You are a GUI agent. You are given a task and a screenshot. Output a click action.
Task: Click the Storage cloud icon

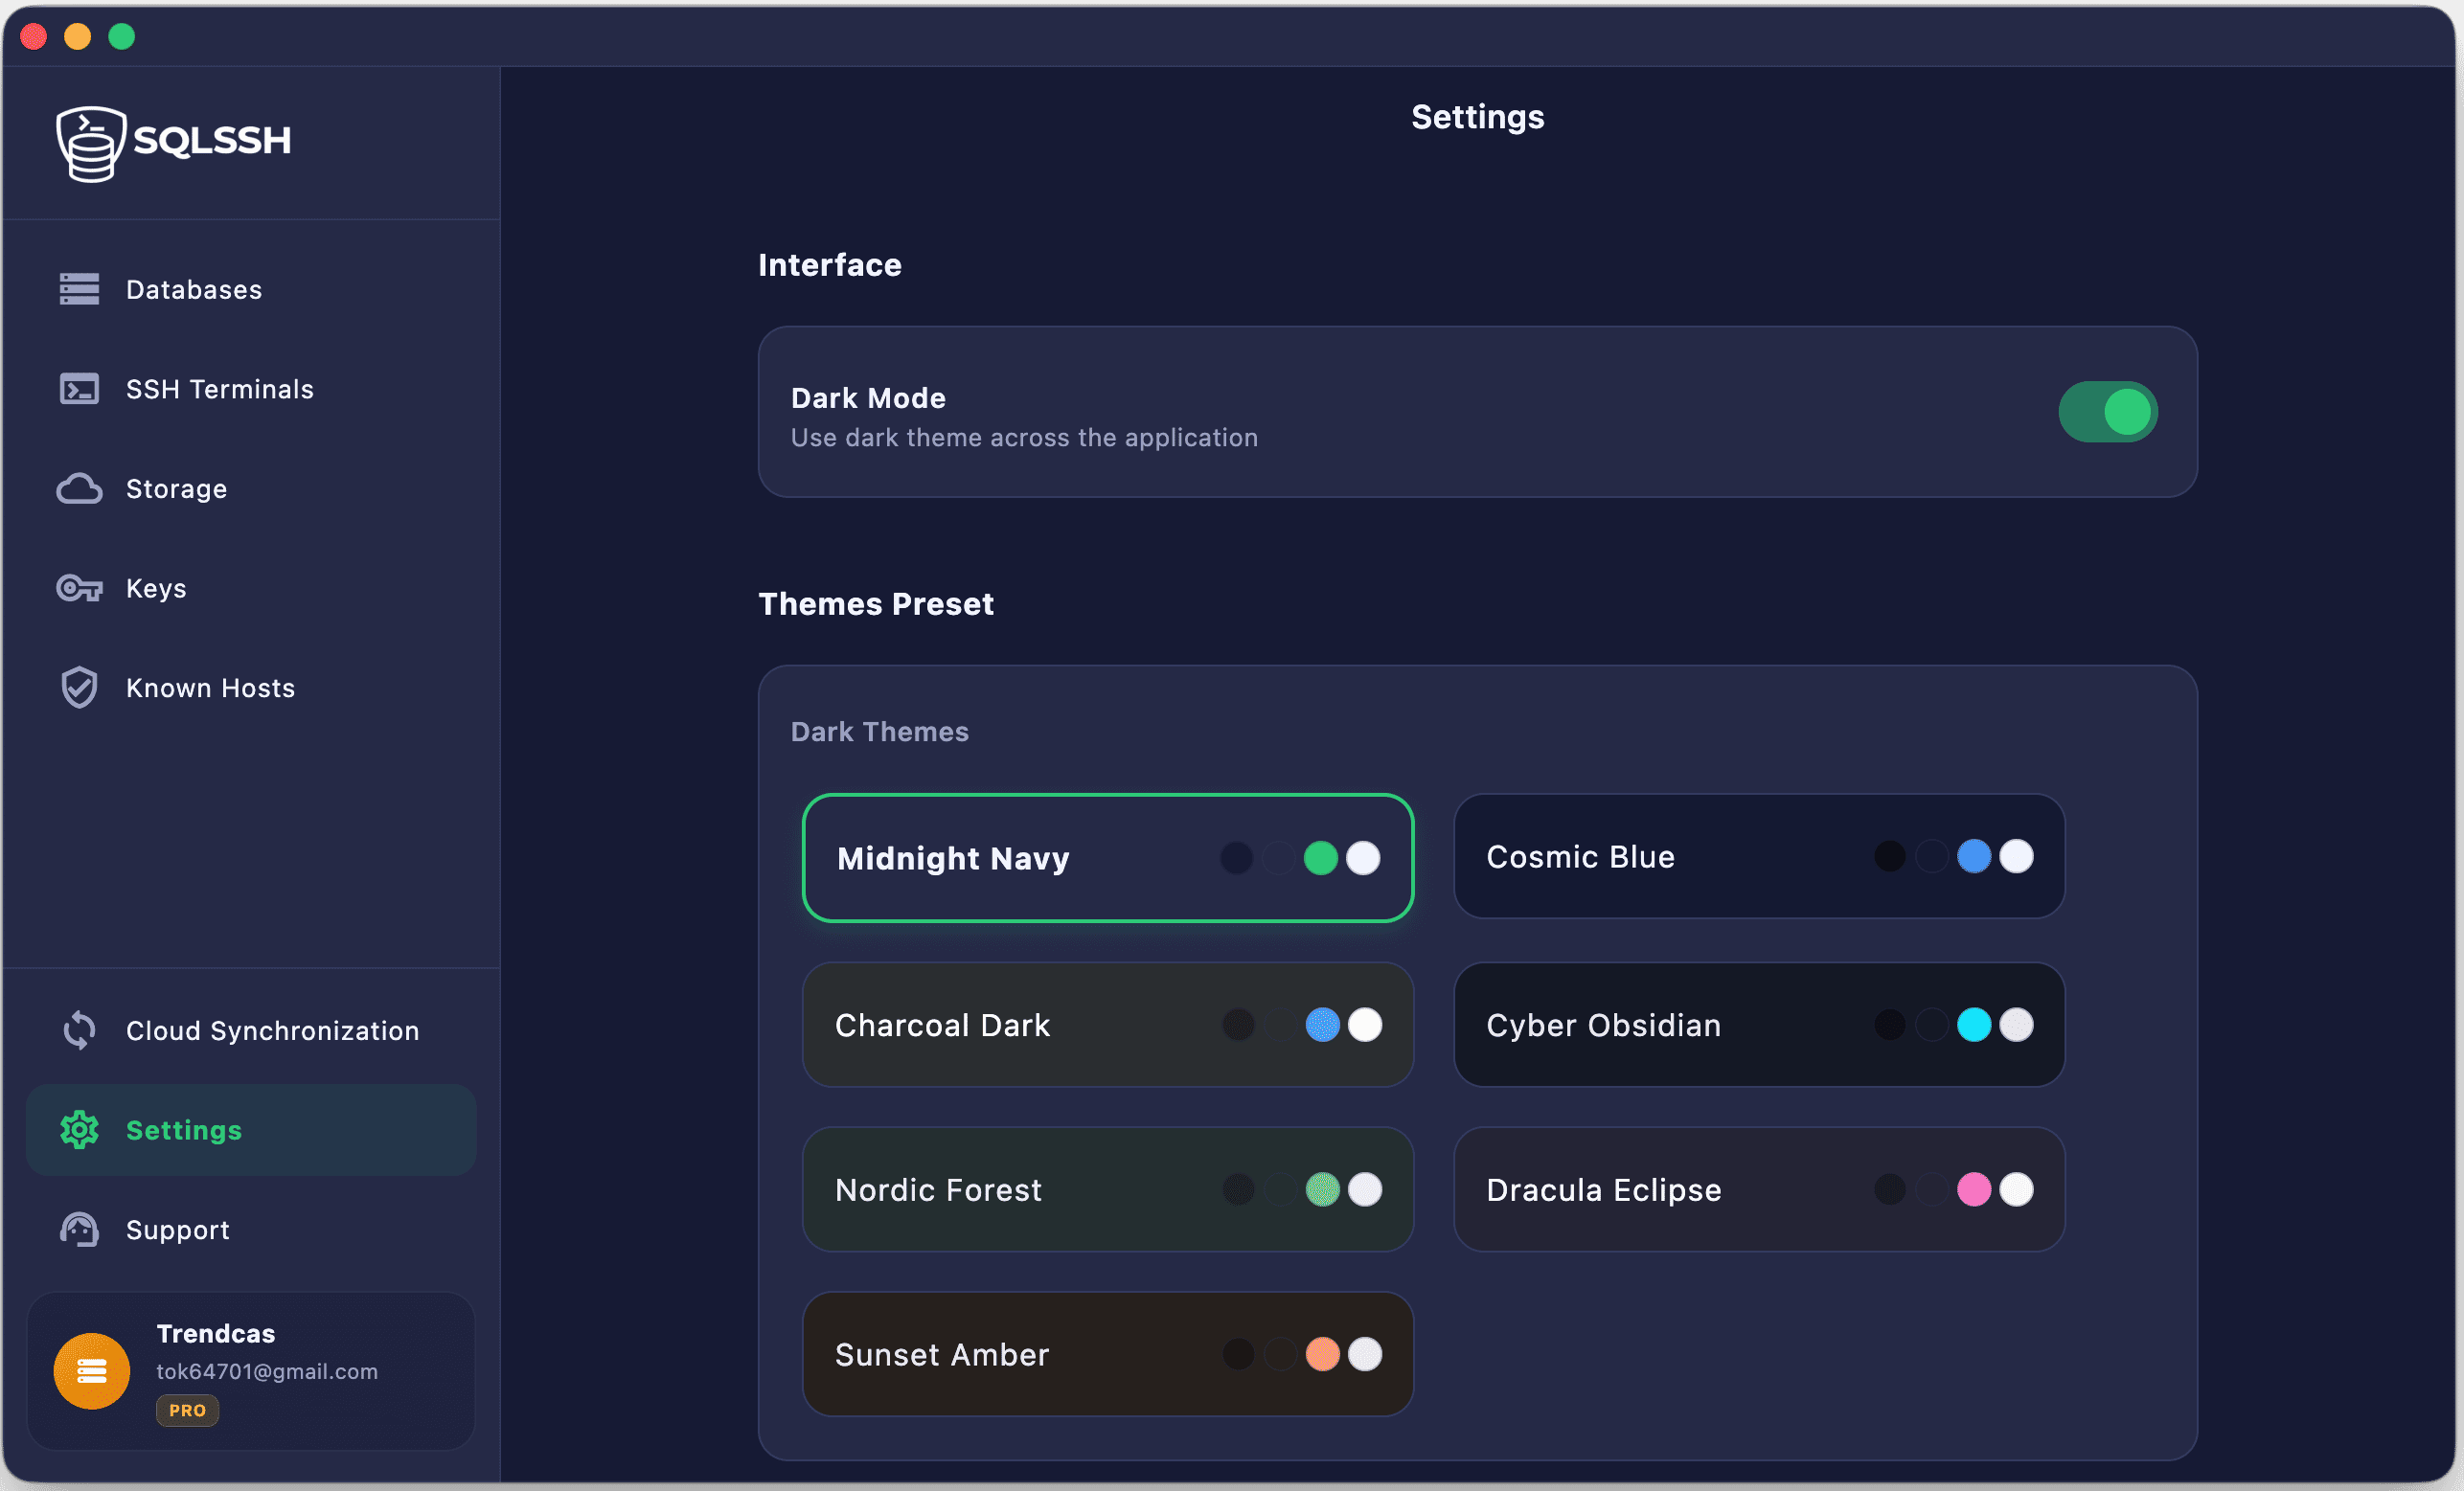[x=79, y=488]
